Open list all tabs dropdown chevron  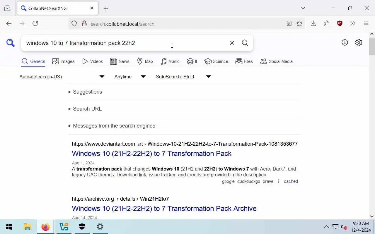click(x=303, y=8)
